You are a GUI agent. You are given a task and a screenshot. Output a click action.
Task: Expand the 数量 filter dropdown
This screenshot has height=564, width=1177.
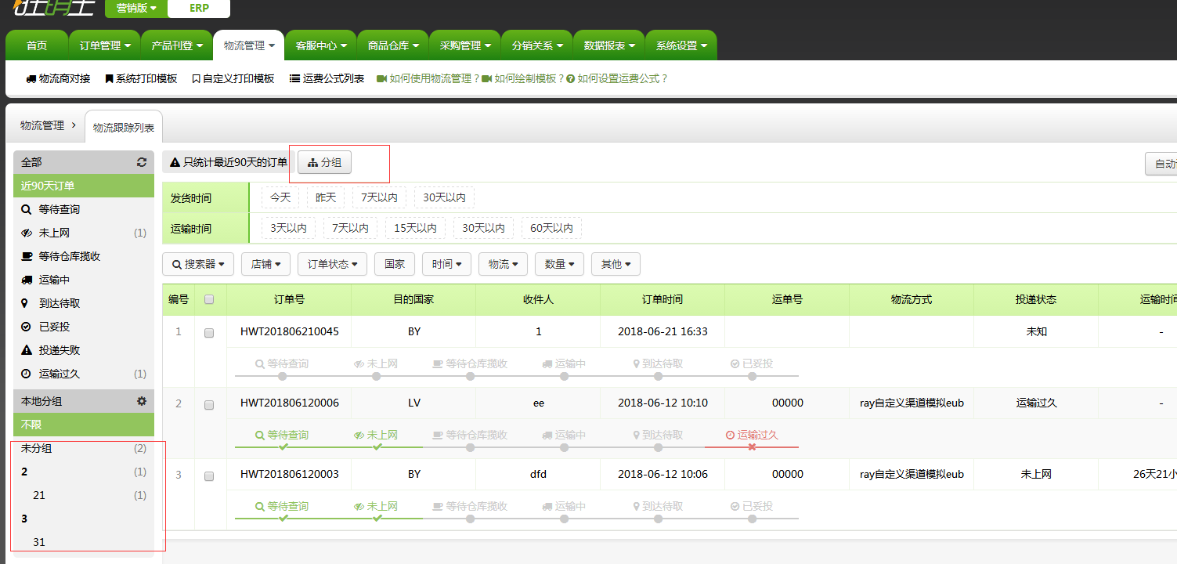pyautogui.click(x=559, y=264)
